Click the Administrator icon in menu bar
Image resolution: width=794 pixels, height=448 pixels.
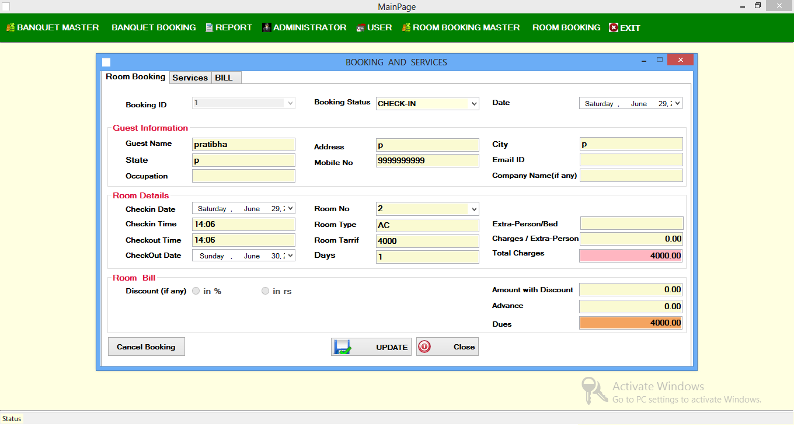[x=266, y=27]
